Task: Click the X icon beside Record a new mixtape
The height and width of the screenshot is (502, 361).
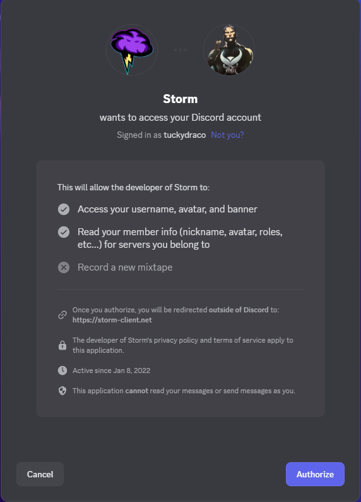Action: click(x=64, y=267)
